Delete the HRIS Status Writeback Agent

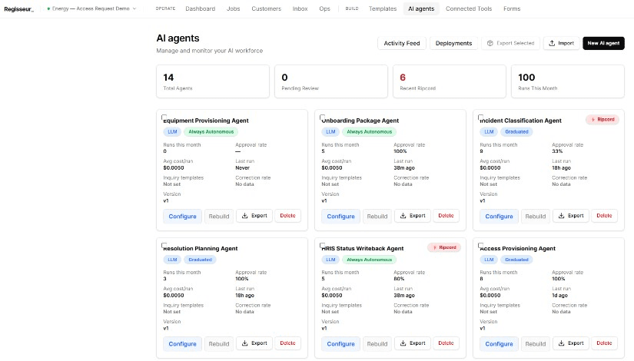(x=446, y=343)
